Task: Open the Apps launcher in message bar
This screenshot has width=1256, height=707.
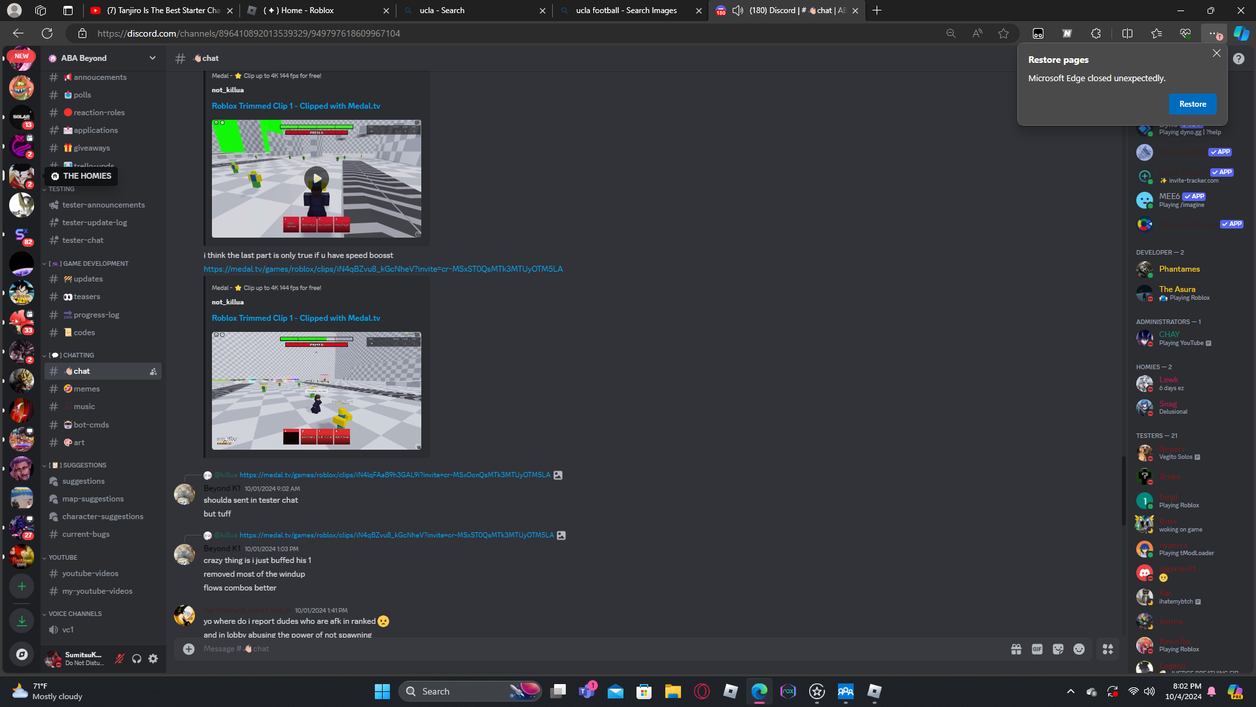Action: tap(1108, 649)
